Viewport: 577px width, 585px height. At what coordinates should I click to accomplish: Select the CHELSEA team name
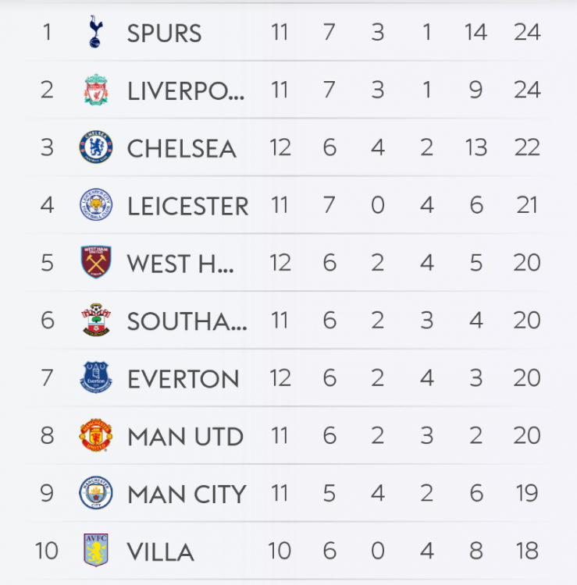point(181,148)
